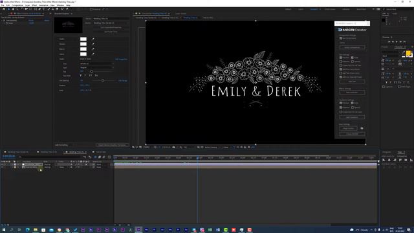Open the Active Camera view dropdown
The image size is (414, 233).
tap(212, 147)
